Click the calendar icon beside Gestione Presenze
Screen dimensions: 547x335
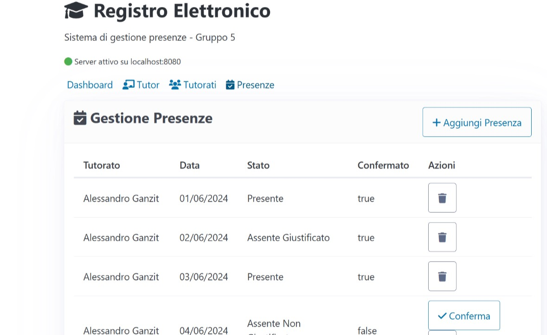point(80,118)
